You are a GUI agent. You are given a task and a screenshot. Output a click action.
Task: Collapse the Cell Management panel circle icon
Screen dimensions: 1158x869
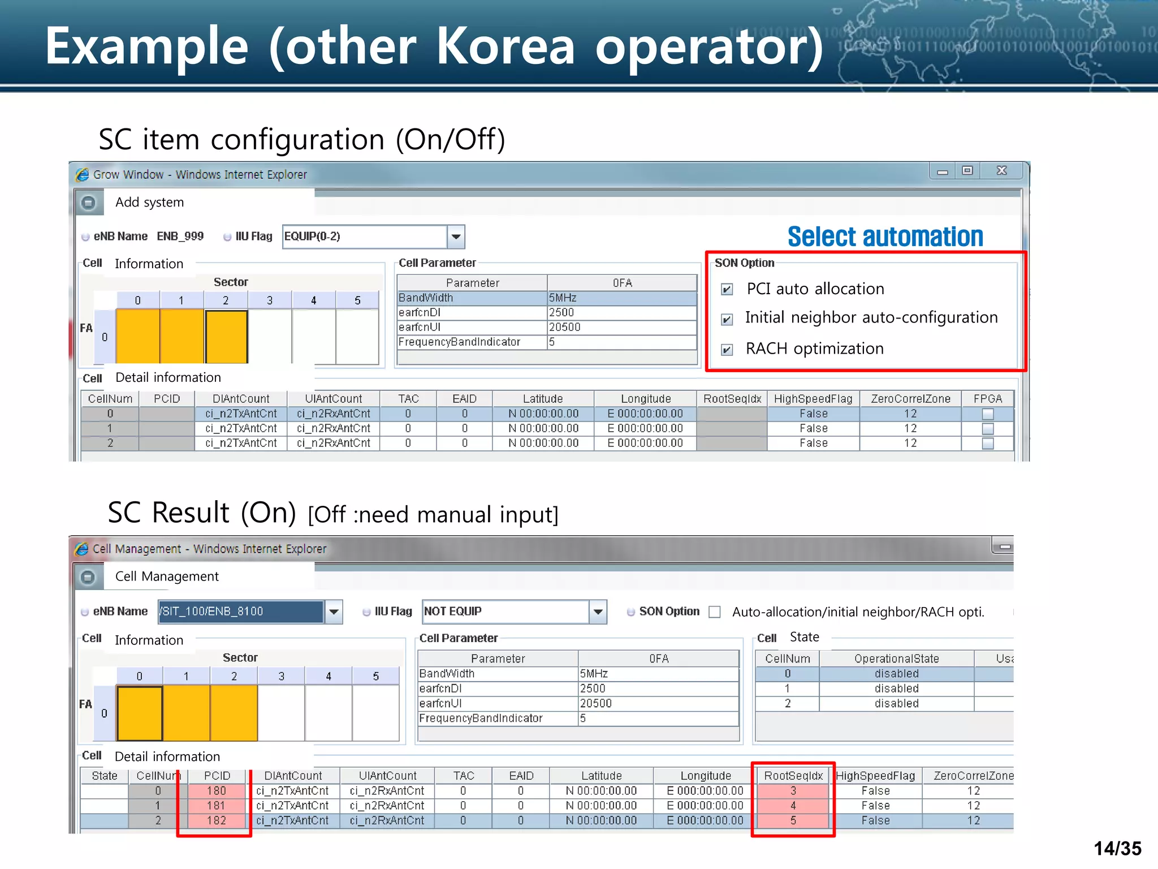point(88,577)
